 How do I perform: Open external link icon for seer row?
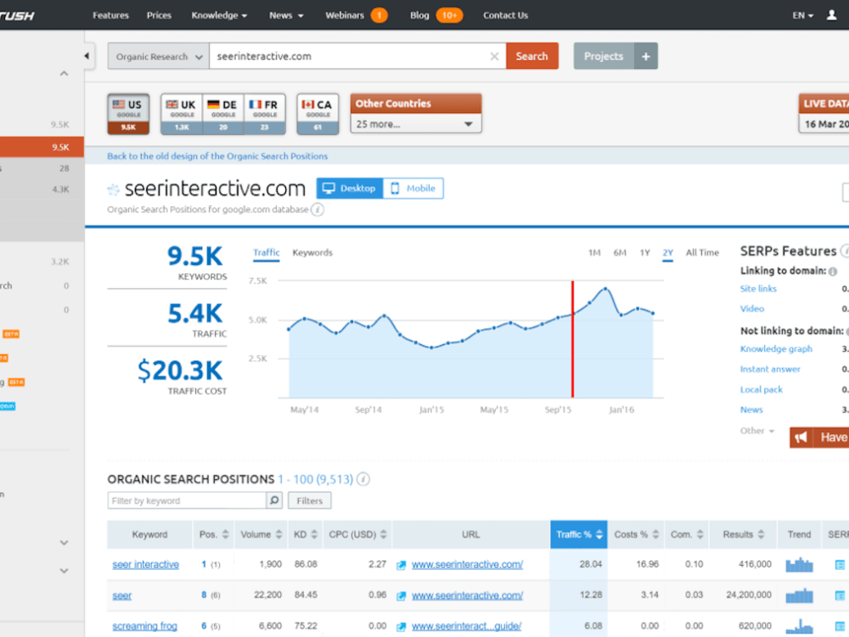coord(402,596)
